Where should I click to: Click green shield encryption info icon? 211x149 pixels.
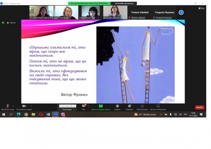pos(3,23)
